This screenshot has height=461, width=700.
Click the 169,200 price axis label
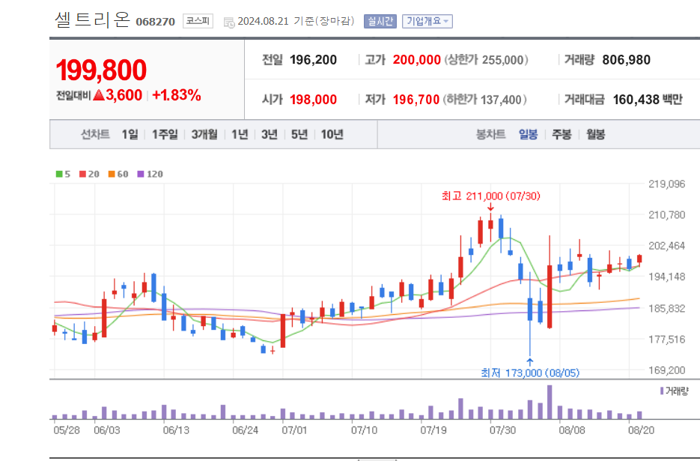point(666,370)
